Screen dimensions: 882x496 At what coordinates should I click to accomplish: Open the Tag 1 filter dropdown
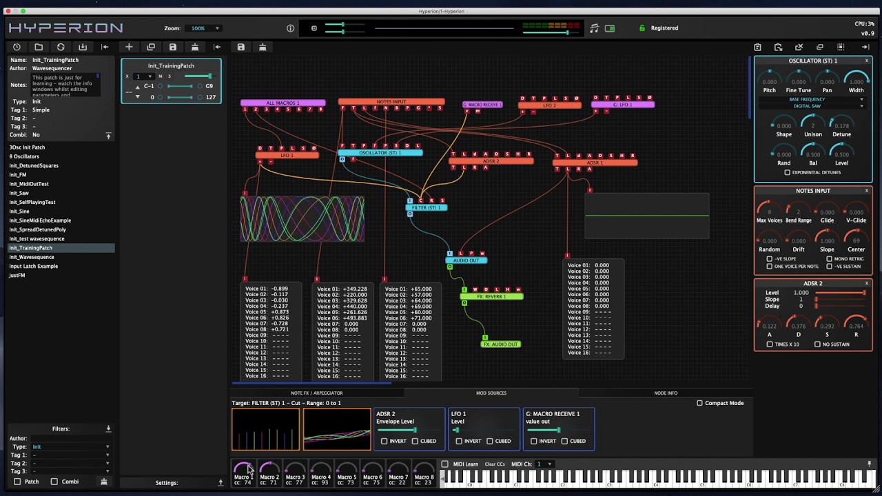tap(71, 455)
